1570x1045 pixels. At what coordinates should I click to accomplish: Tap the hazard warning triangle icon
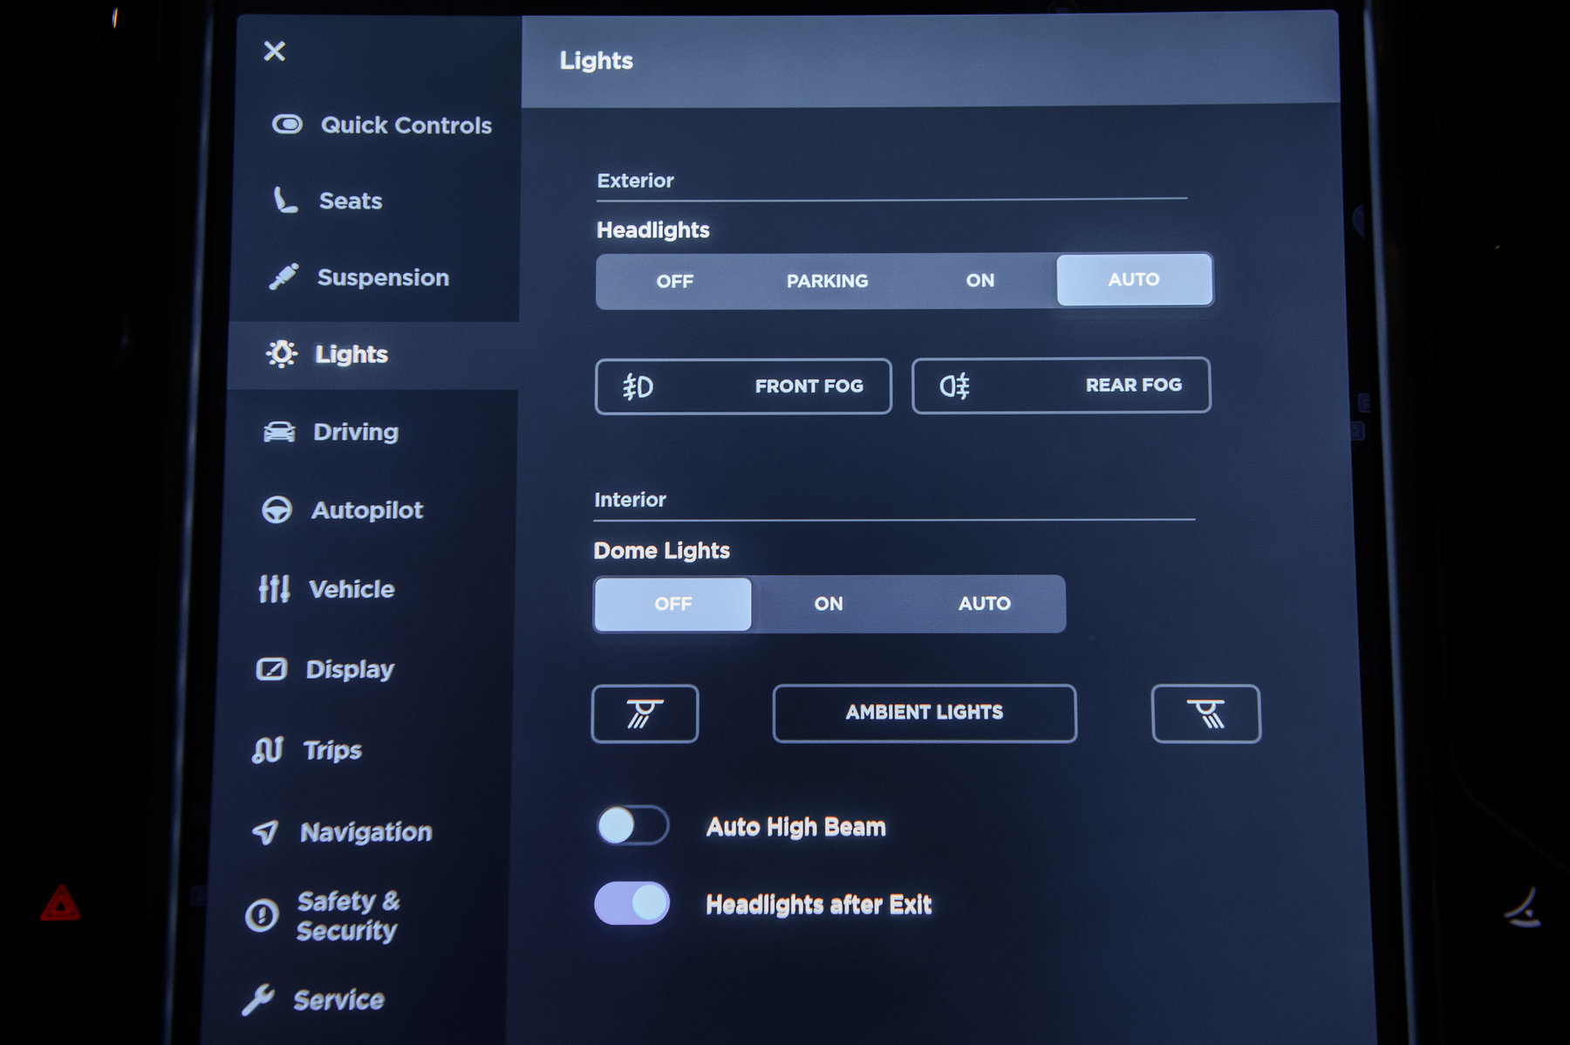60,905
